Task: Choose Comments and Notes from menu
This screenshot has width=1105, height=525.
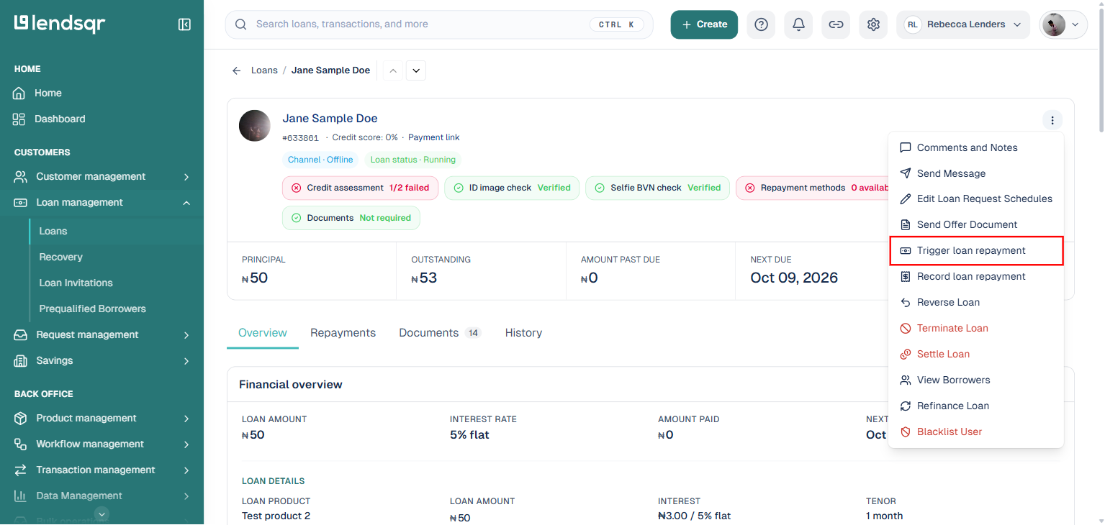Action: [976, 147]
